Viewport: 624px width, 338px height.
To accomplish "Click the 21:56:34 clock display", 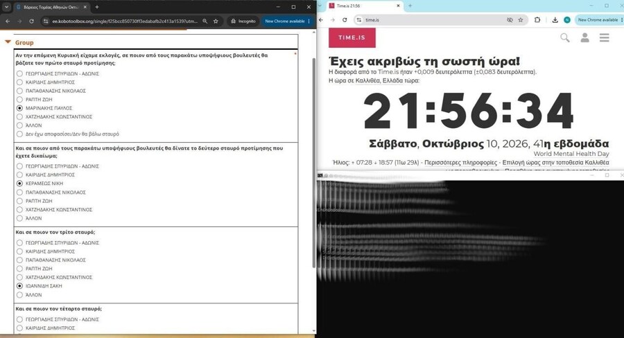I will point(469,111).
